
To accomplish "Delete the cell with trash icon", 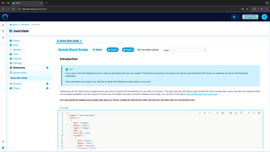I will pos(259,113).
